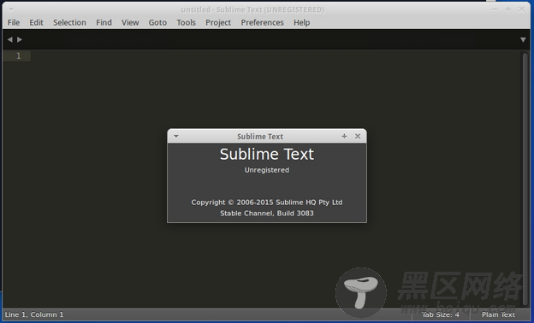Click the previous tab left arrow

(10, 39)
